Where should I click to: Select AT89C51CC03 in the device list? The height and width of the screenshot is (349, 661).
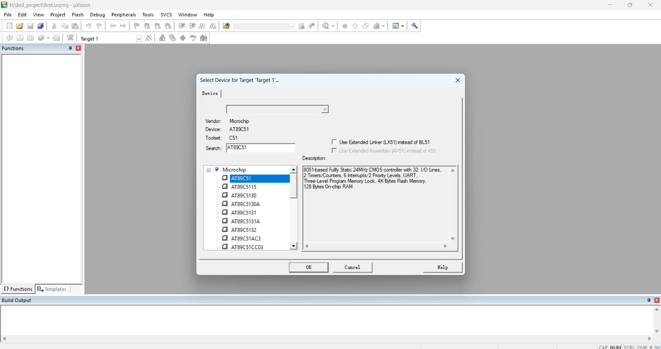(x=247, y=247)
